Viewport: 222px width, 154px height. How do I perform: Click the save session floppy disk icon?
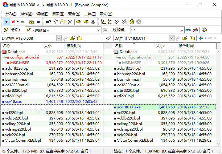(x=105, y=30)
